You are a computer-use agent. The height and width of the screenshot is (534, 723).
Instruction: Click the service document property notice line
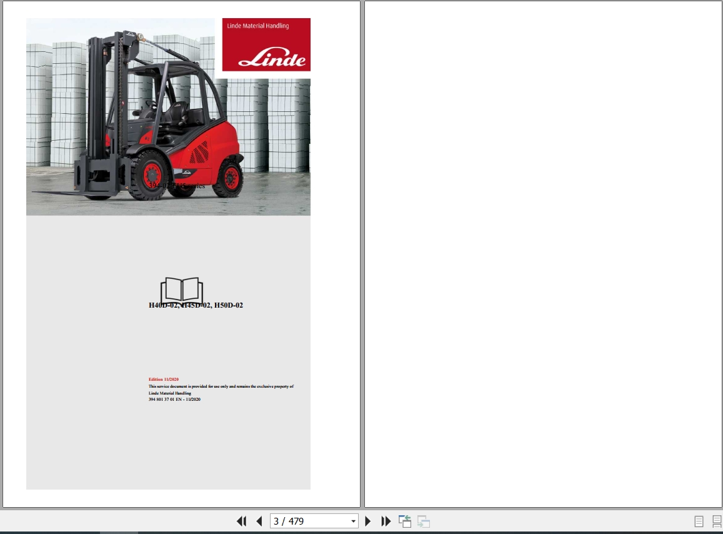click(221, 386)
